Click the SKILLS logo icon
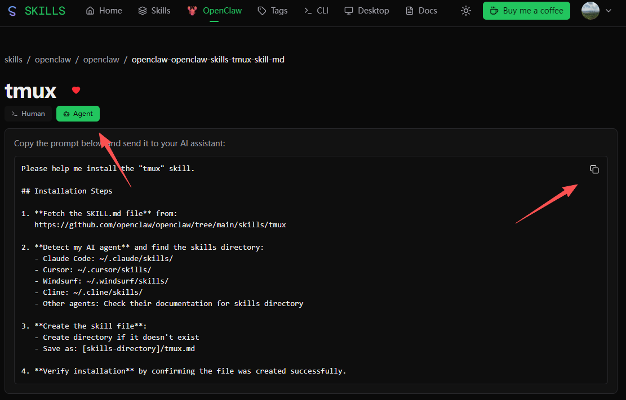This screenshot has height=400, width=626. (x=12, y=11)
